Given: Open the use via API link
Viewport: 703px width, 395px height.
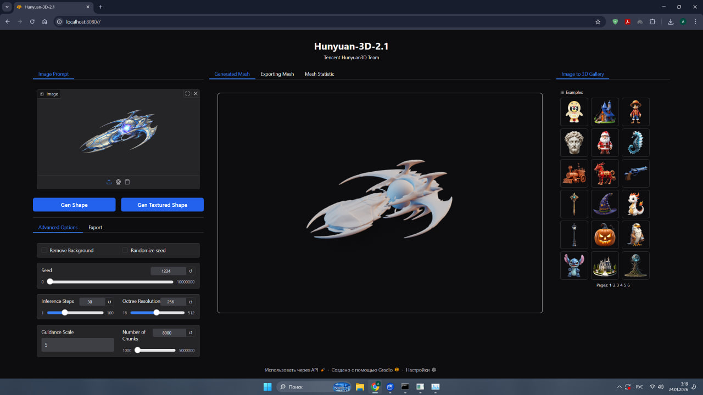Looking at the screenshot, I should pyautogui.click(x=295, y=370).
